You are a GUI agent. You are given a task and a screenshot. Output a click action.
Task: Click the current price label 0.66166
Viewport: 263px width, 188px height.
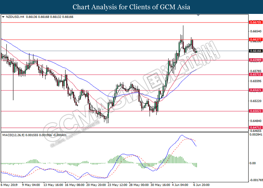(255, 51)
